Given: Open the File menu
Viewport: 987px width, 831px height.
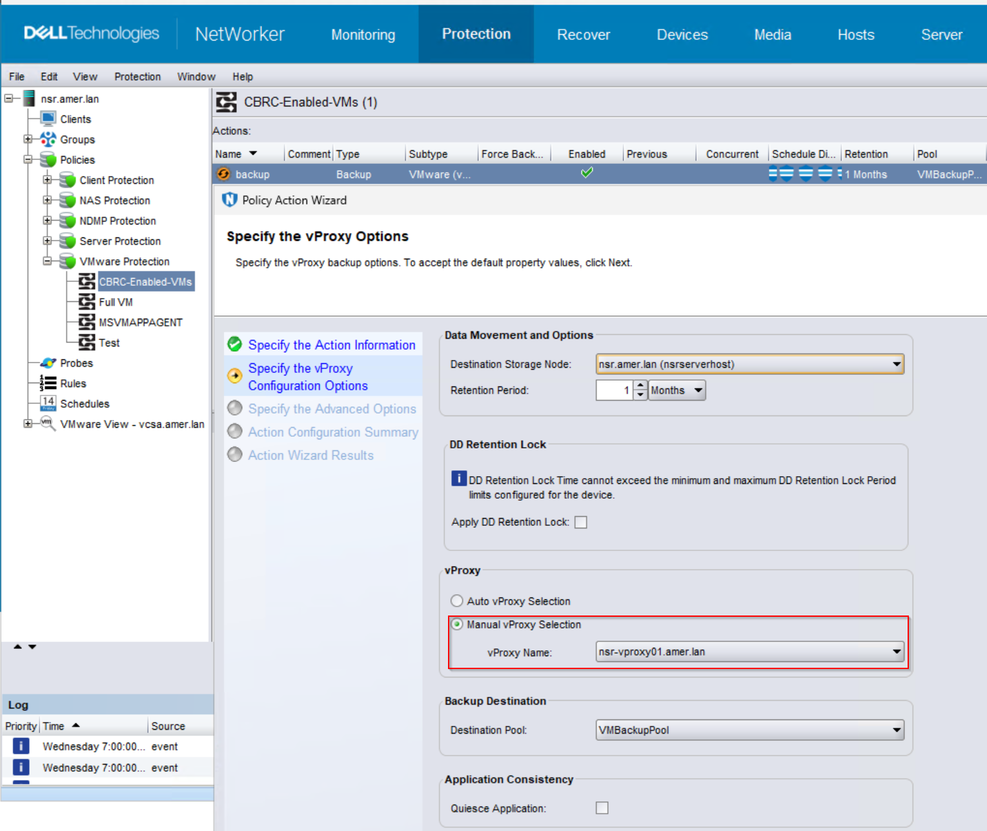Looking at the screenshot, I should (15, 76).
